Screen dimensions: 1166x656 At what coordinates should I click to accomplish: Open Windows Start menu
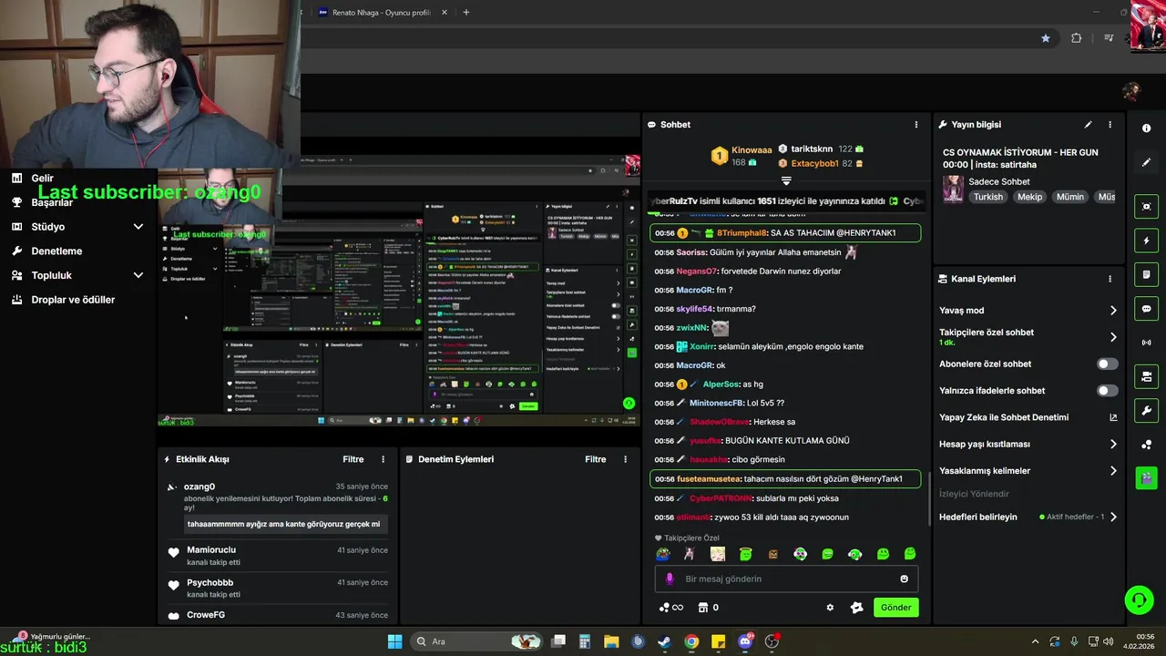tap(394, 641)
